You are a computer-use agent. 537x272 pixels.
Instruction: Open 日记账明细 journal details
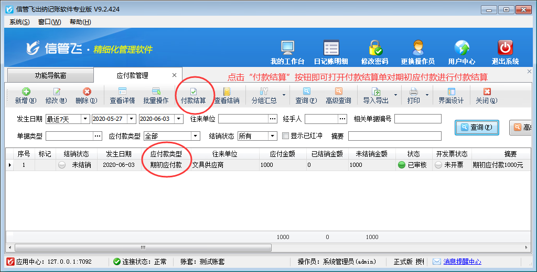pyautogui.click(x=330, y=52)
